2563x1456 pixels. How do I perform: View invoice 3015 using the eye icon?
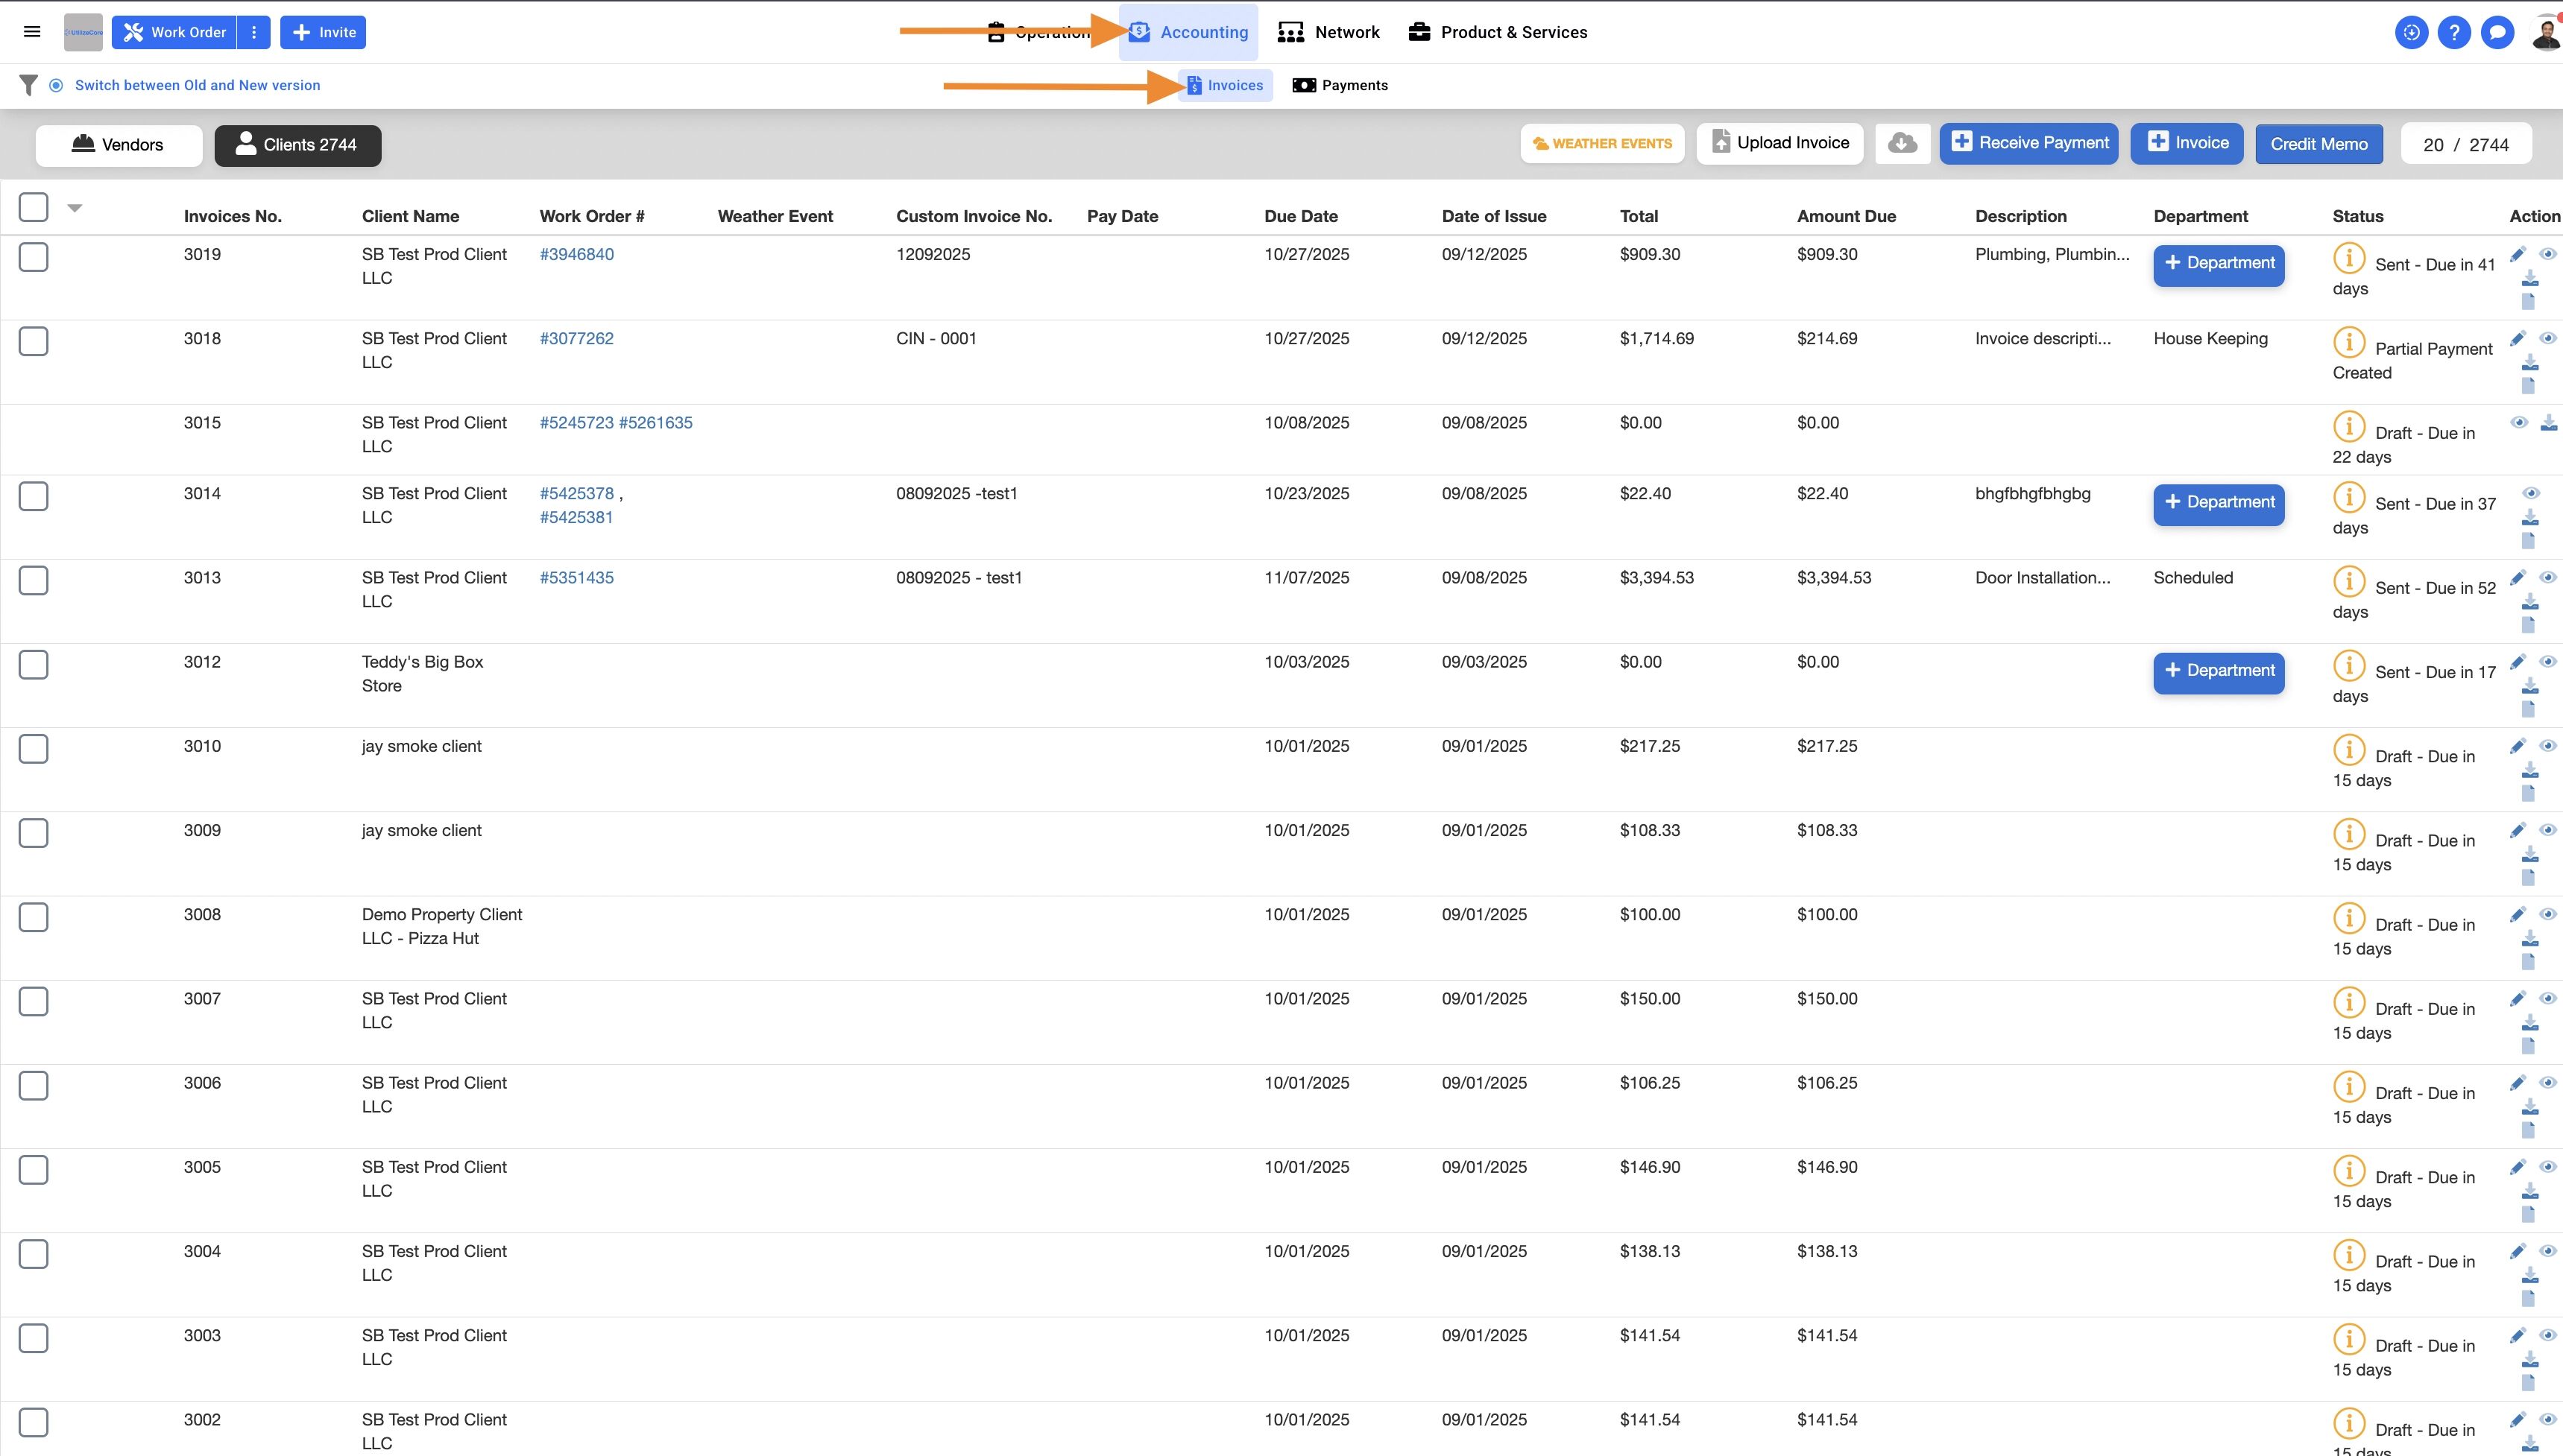2519,422
